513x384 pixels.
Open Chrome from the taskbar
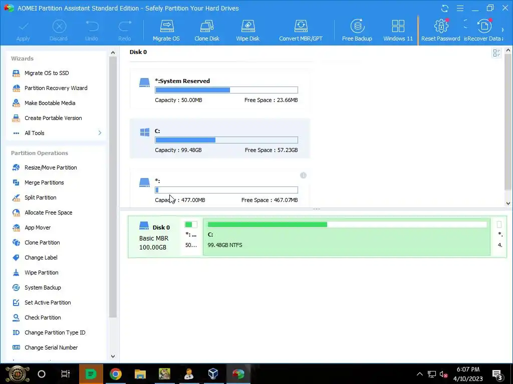pyautogui.click(x=116, y=374)
